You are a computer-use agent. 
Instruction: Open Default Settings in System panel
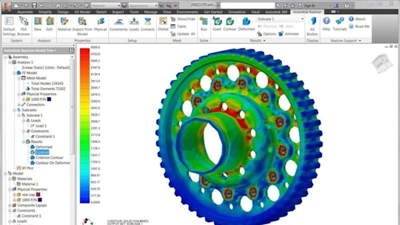(x=9, y=26)
